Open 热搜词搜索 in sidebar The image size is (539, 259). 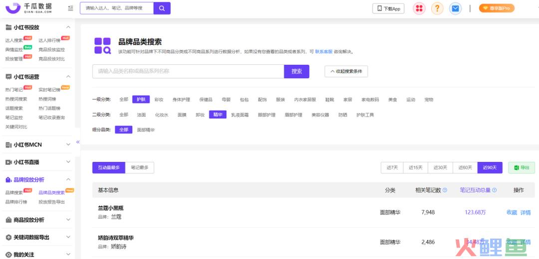[16, 99]
